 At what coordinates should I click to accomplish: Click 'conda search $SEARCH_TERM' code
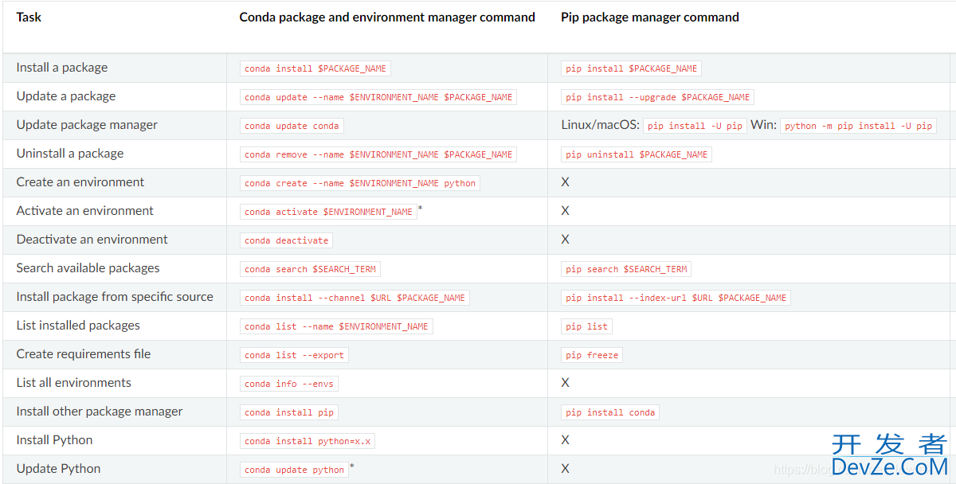310,269
